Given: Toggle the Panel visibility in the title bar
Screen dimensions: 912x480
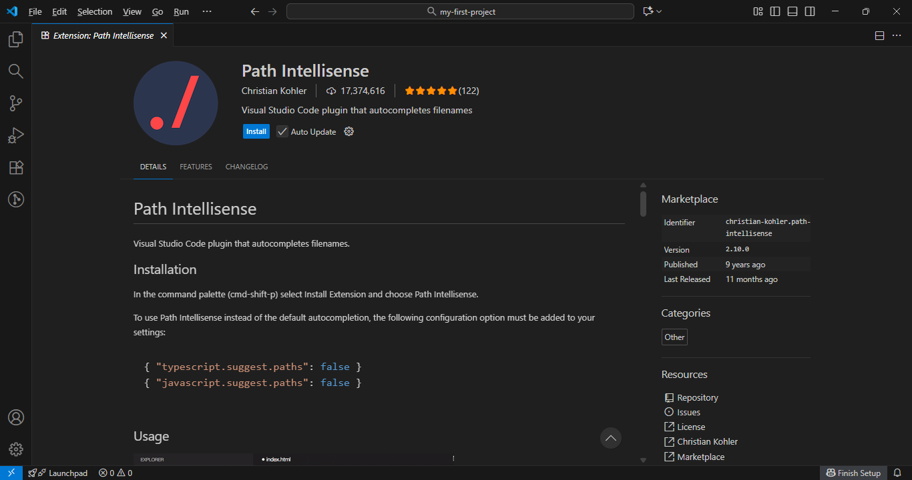Looking at the screenshot, I should [x=792, y=11].
